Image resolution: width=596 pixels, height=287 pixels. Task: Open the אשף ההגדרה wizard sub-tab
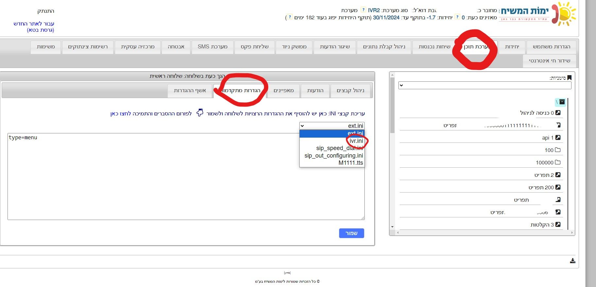pyautogui.click(x=190, y=91)
